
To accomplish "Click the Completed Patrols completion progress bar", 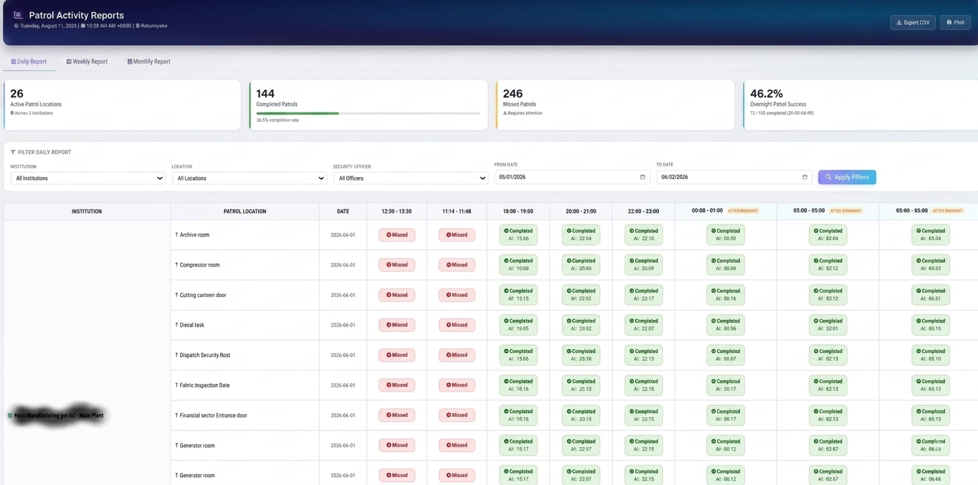I will [368, 113].
